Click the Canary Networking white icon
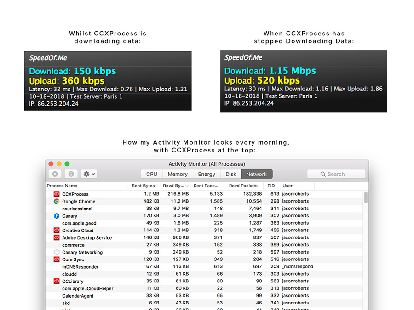Viewport: 414px width, 310px height. pos(57,252)
